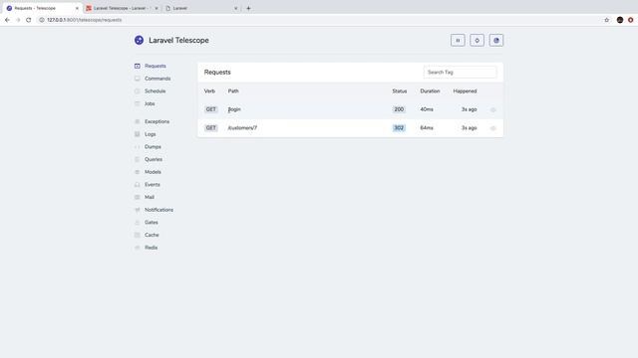Click the Gates icon in sidebar

138,222
